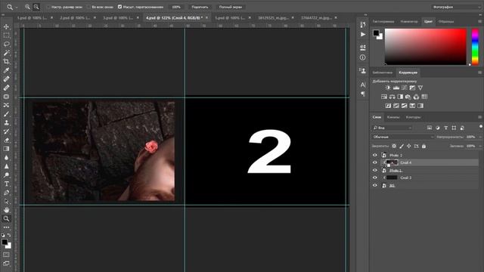
Task: Select the Eraser tool
Action: point(6,140)
